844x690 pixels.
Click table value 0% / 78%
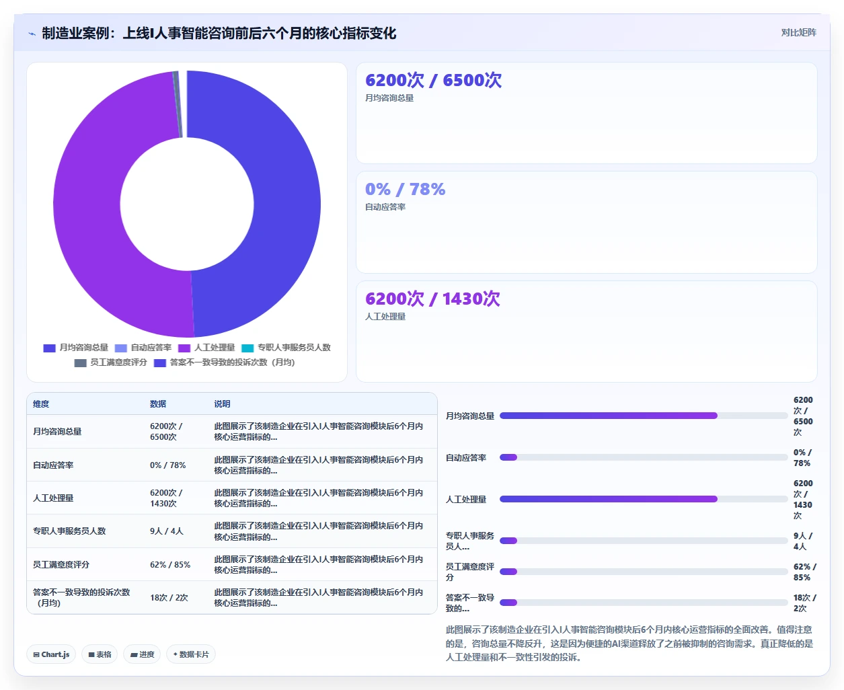click(x=168, y=465)
